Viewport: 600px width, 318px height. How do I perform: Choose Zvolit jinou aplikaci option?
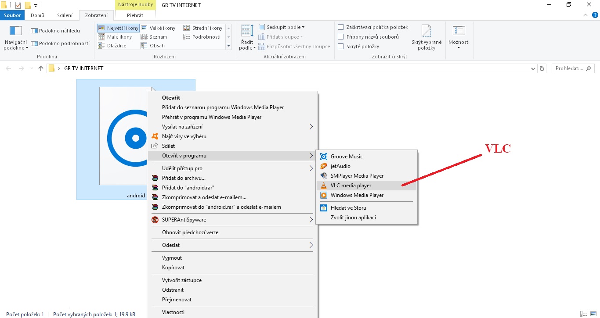[x=366, y=218]
